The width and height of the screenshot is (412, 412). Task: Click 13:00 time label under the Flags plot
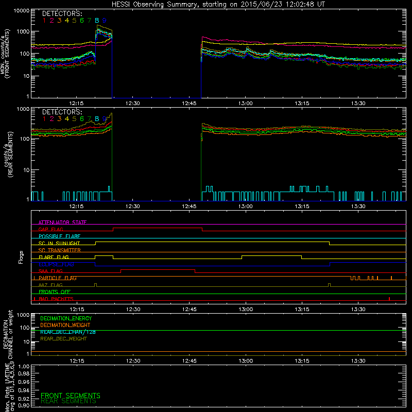pyautogui.click(x=246, y=310)
